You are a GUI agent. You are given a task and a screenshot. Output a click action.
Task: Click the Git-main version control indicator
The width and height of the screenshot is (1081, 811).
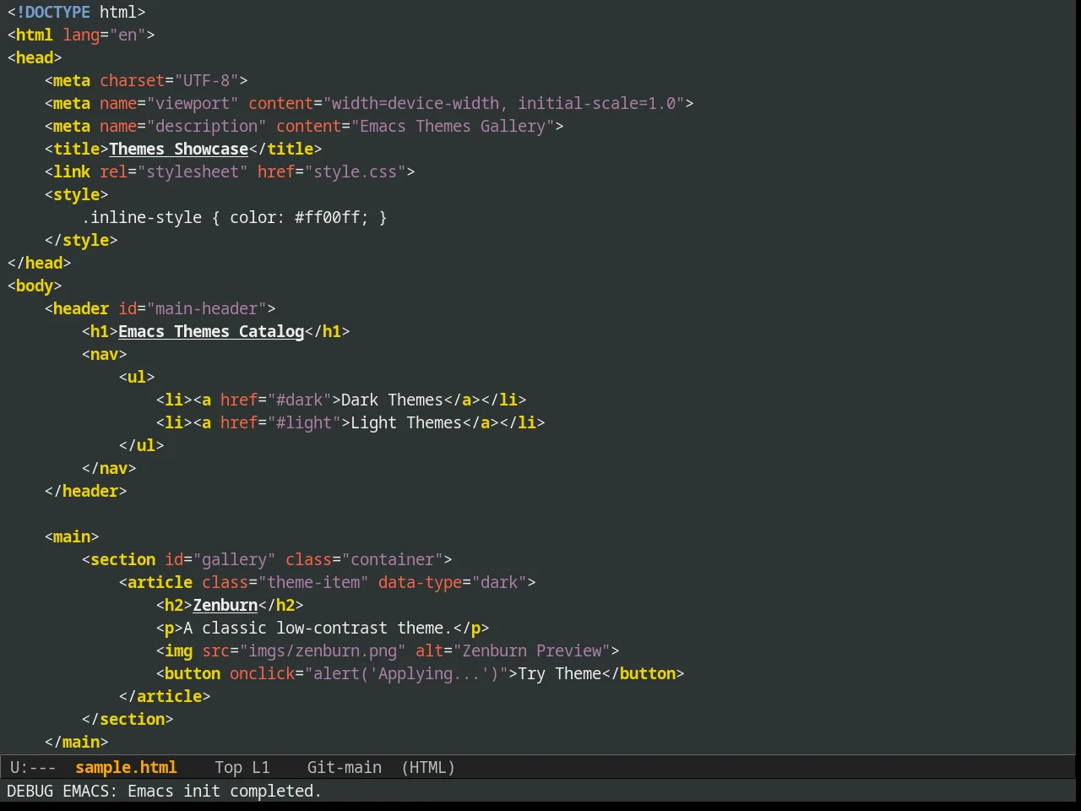(345, 767)
